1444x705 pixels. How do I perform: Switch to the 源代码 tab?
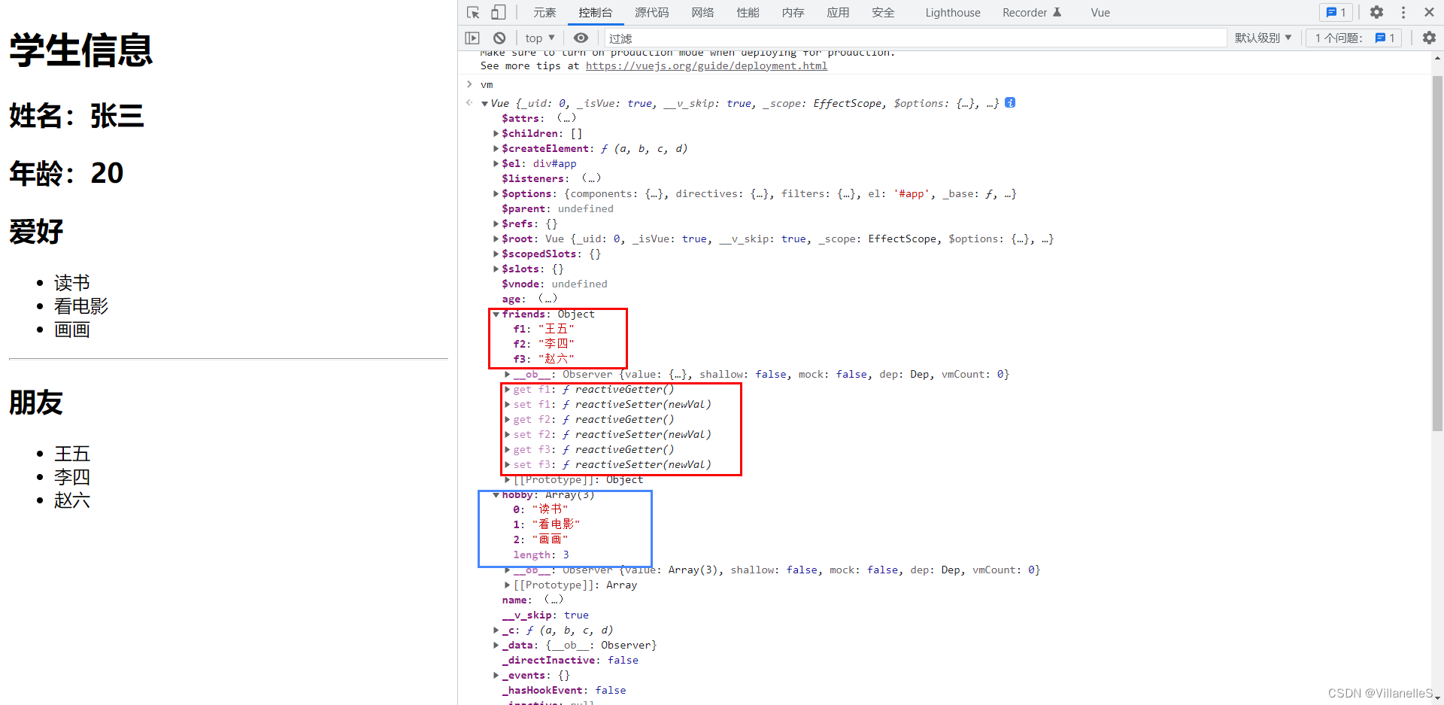tap(651, 13)
